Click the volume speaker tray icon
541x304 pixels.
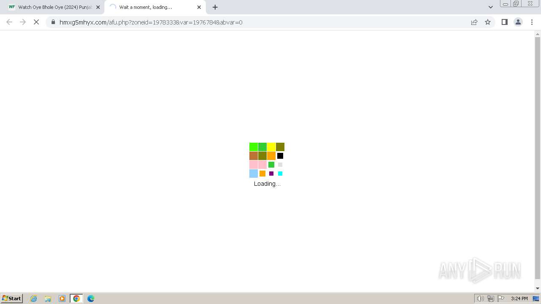pyautogui.click(x=481, y=299)
